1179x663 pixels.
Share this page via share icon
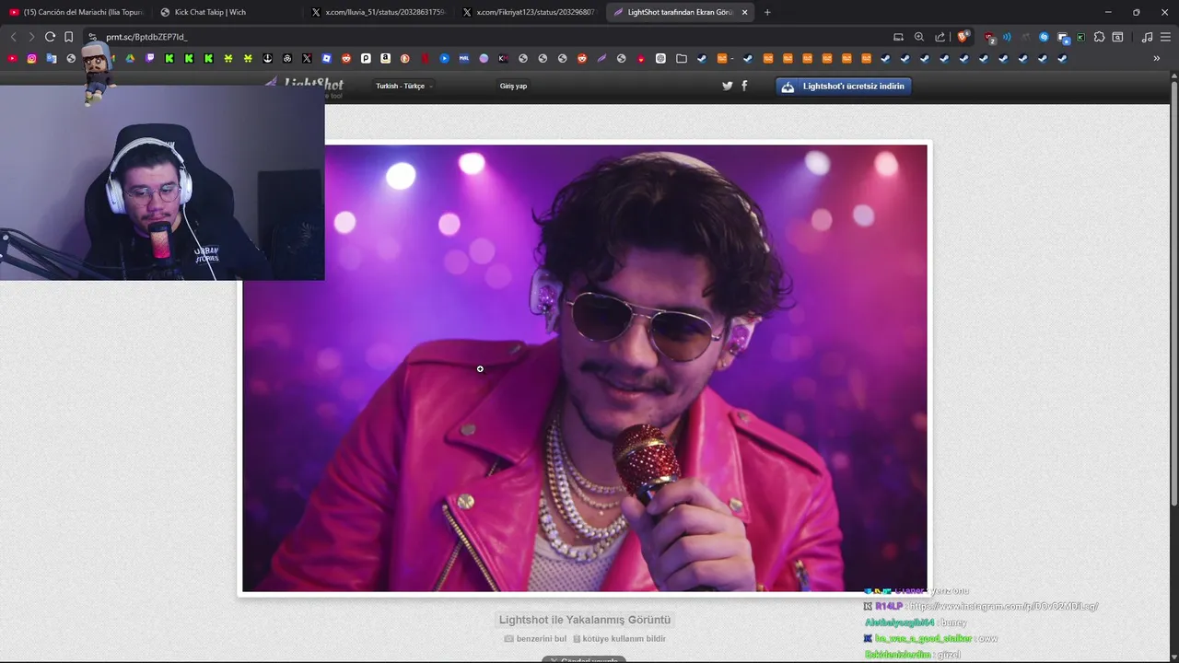(940, 37)
